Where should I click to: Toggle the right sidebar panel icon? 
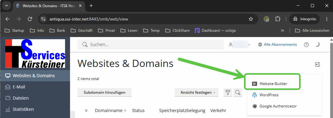click(x=317, y=64)
